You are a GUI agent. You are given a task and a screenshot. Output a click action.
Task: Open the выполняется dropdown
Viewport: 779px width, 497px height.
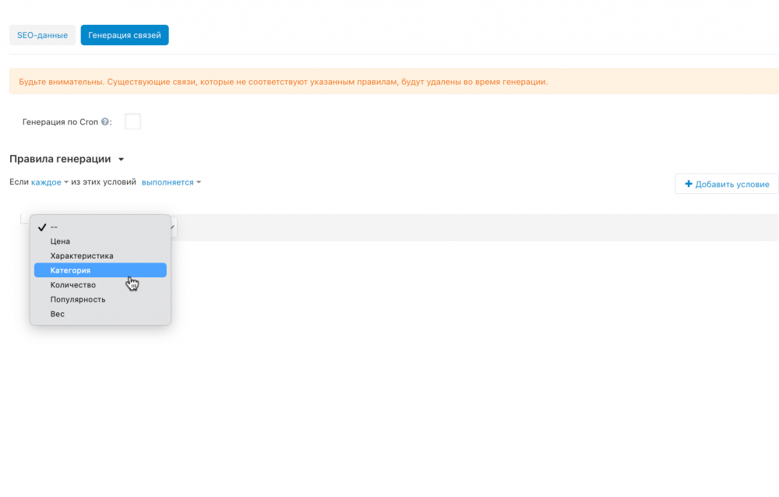coord(166,182)
